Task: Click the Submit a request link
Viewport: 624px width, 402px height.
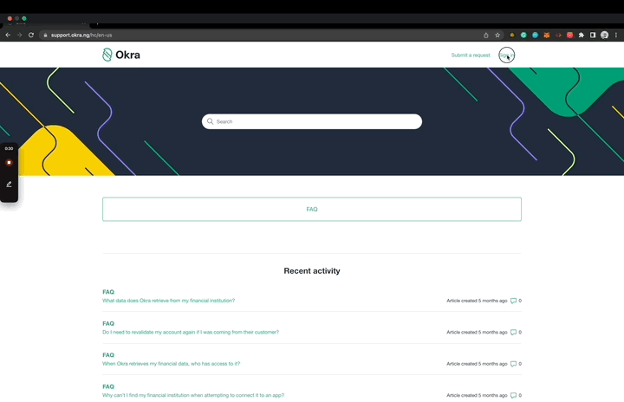Action: pos(471,55)
